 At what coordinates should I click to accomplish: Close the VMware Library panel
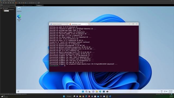(x=15, y=5)
